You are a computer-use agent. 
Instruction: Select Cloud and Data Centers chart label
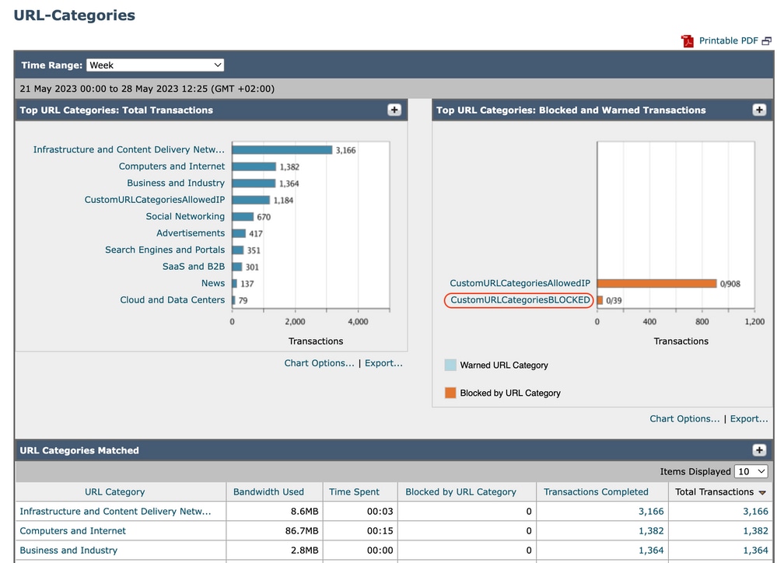coord(172,300)
